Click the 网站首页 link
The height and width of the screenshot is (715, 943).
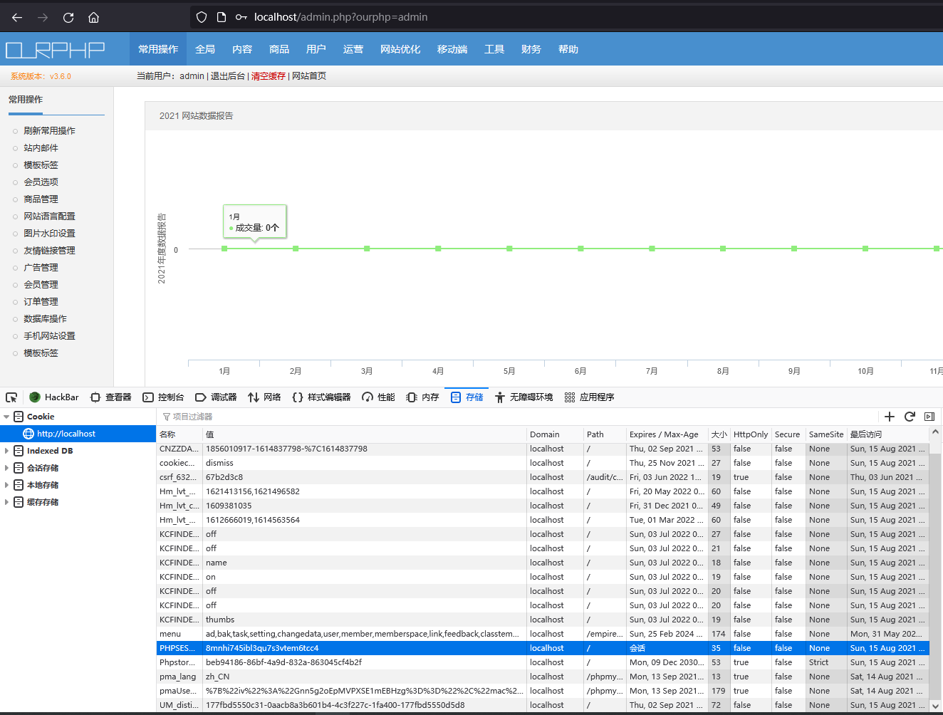[309, 76]
